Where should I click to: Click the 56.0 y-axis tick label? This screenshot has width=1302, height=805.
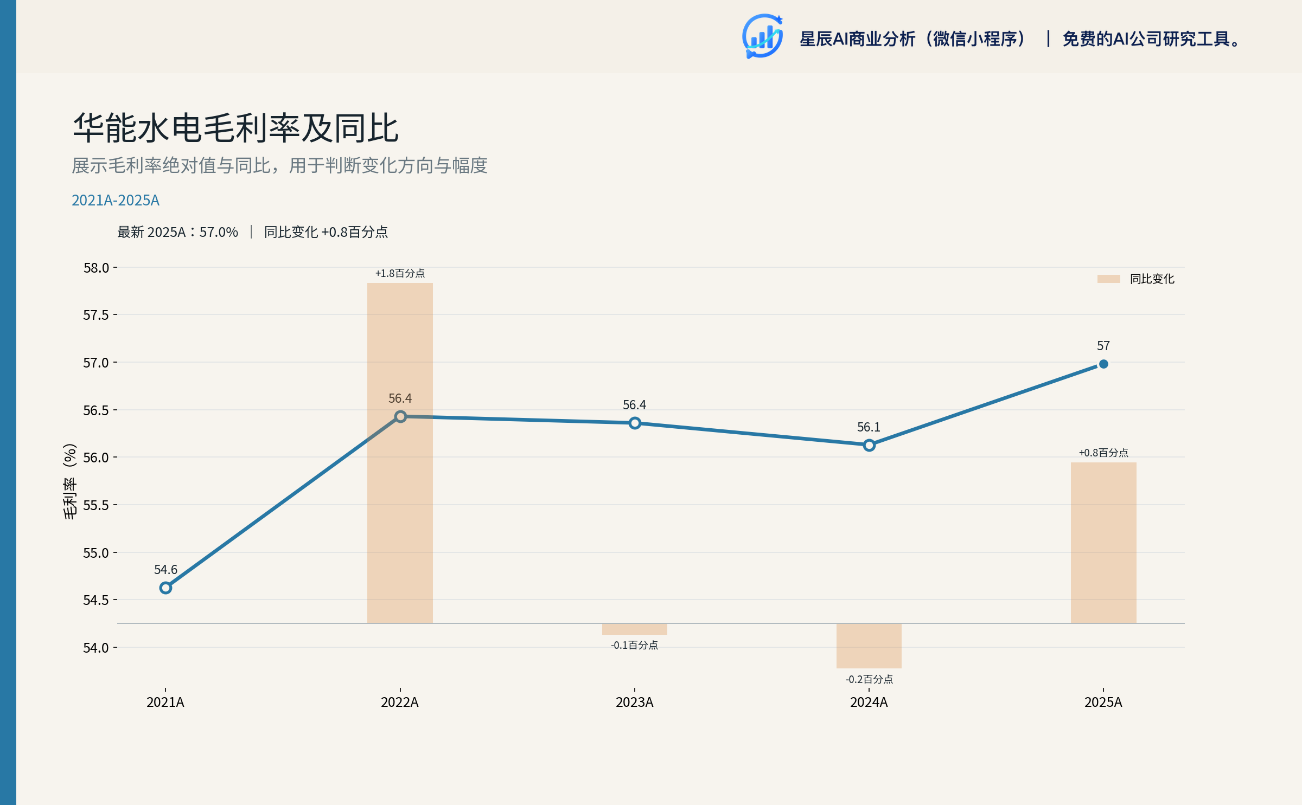(96, 458)
